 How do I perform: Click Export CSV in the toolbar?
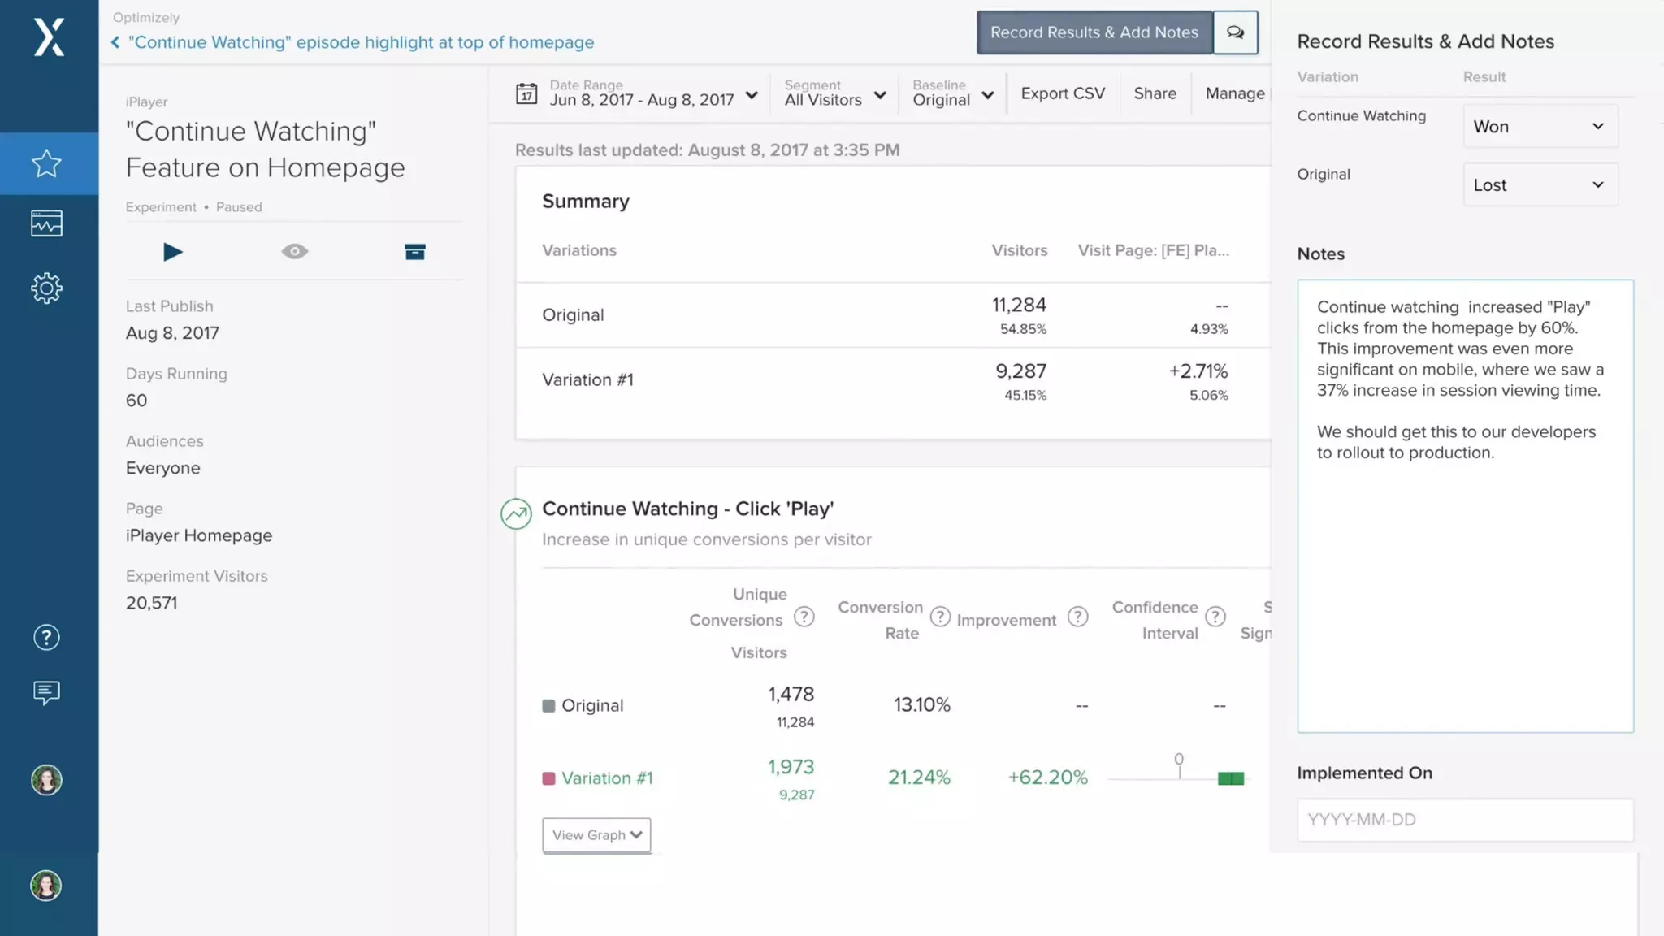[x=1063, y=93]
